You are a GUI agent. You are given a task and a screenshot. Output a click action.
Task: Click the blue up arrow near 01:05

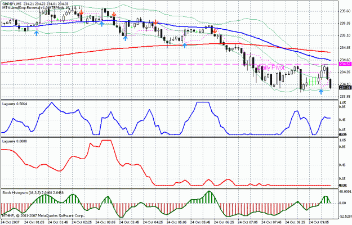[x=37, y=33]
